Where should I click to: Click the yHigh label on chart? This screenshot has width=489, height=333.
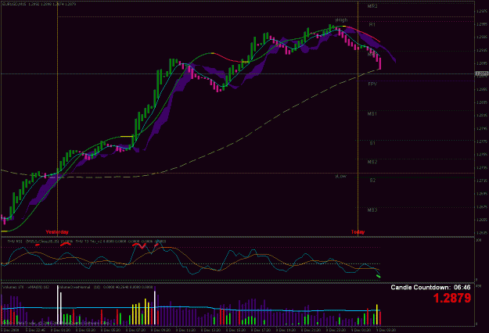[x=341, y=20]
